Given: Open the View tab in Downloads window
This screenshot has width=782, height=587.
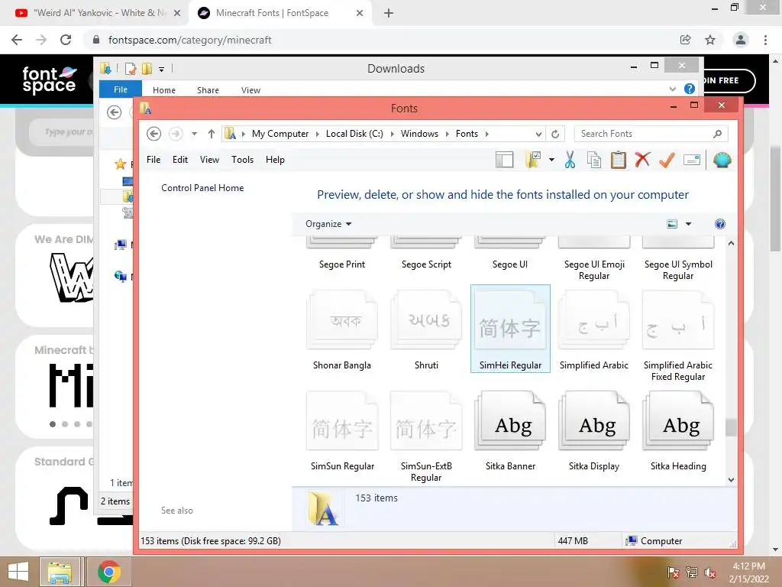Looking at the screenshot, I should point(250,90).
